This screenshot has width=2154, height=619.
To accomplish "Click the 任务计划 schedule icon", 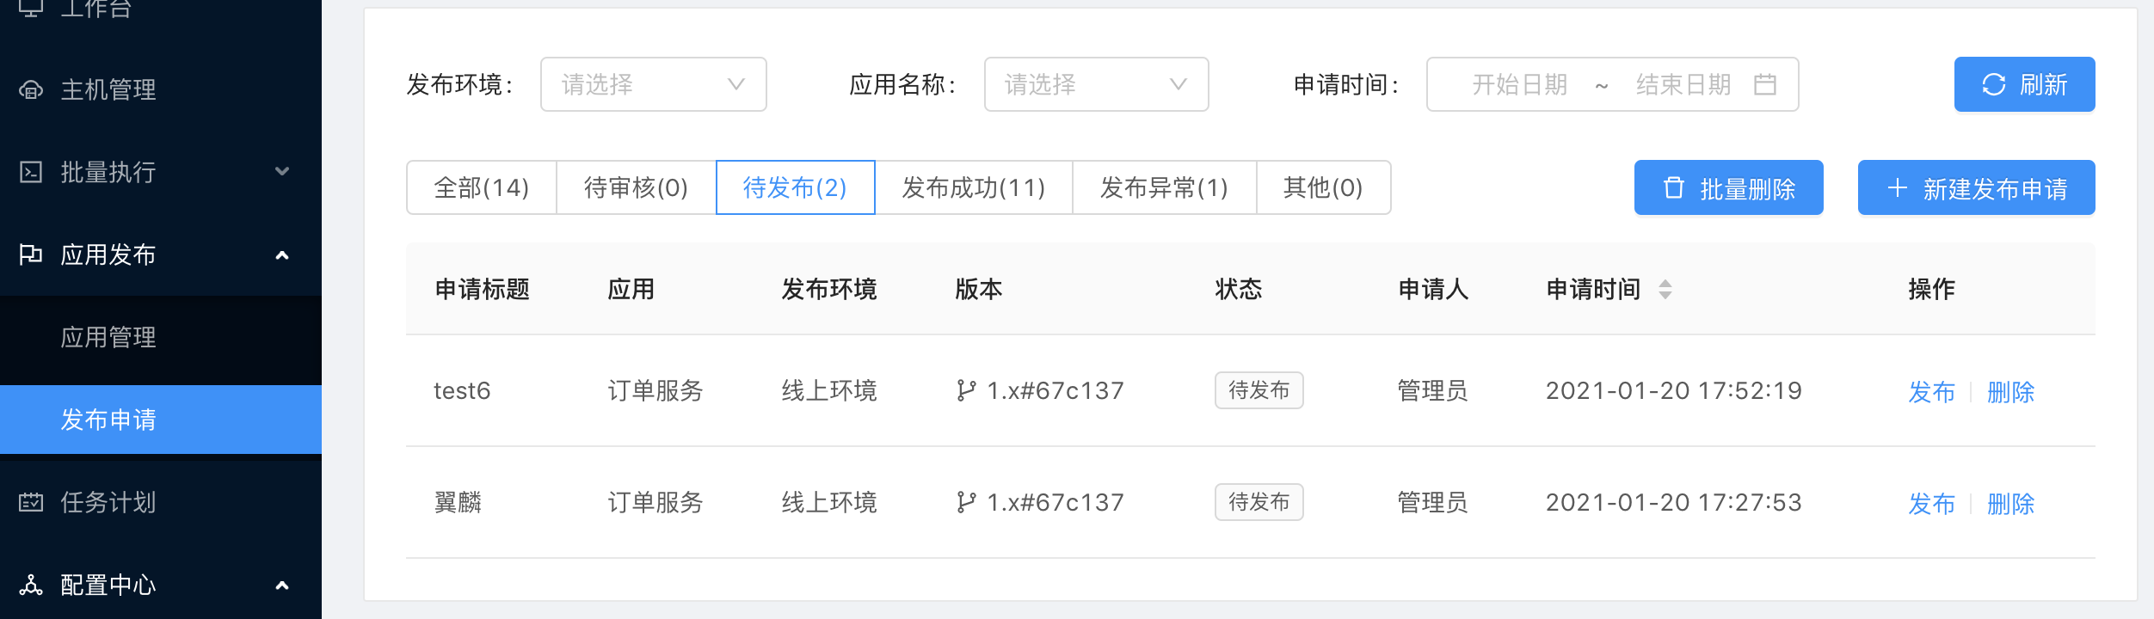I will [x=31, y=502].
